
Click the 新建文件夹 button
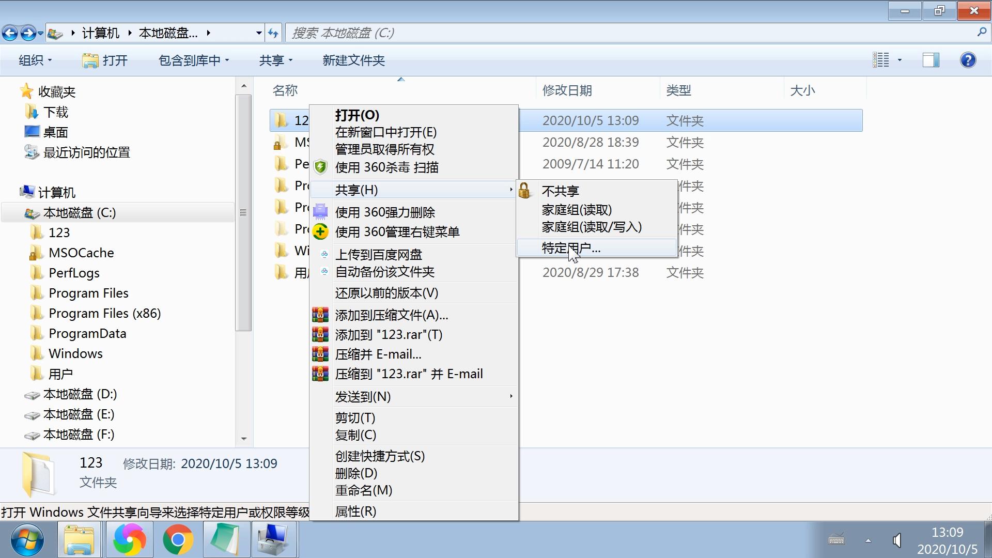coord(353,60)
